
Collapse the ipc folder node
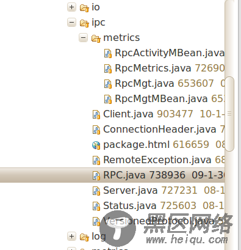[x=71, y=23]
